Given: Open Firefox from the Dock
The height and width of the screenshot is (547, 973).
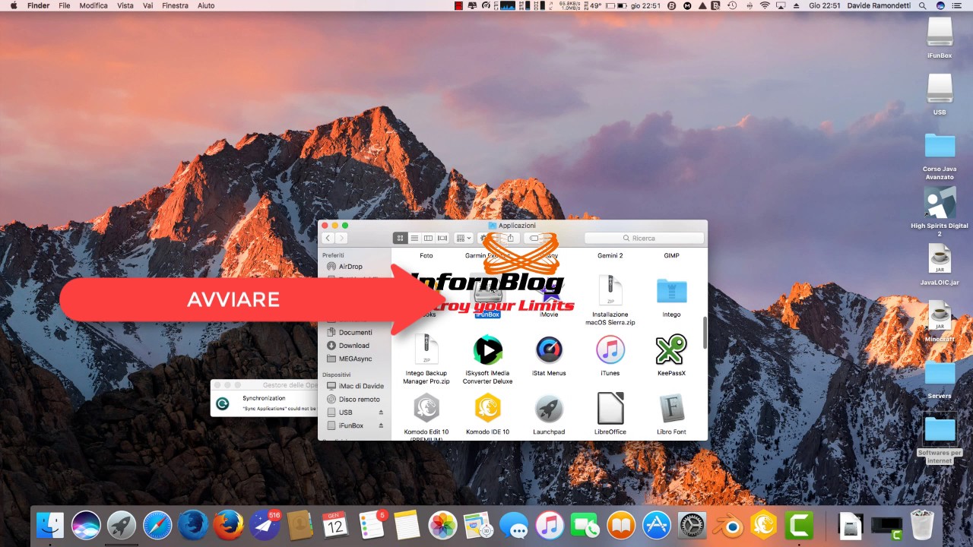Looking at the screenshot, I should [x=228, y=525].
